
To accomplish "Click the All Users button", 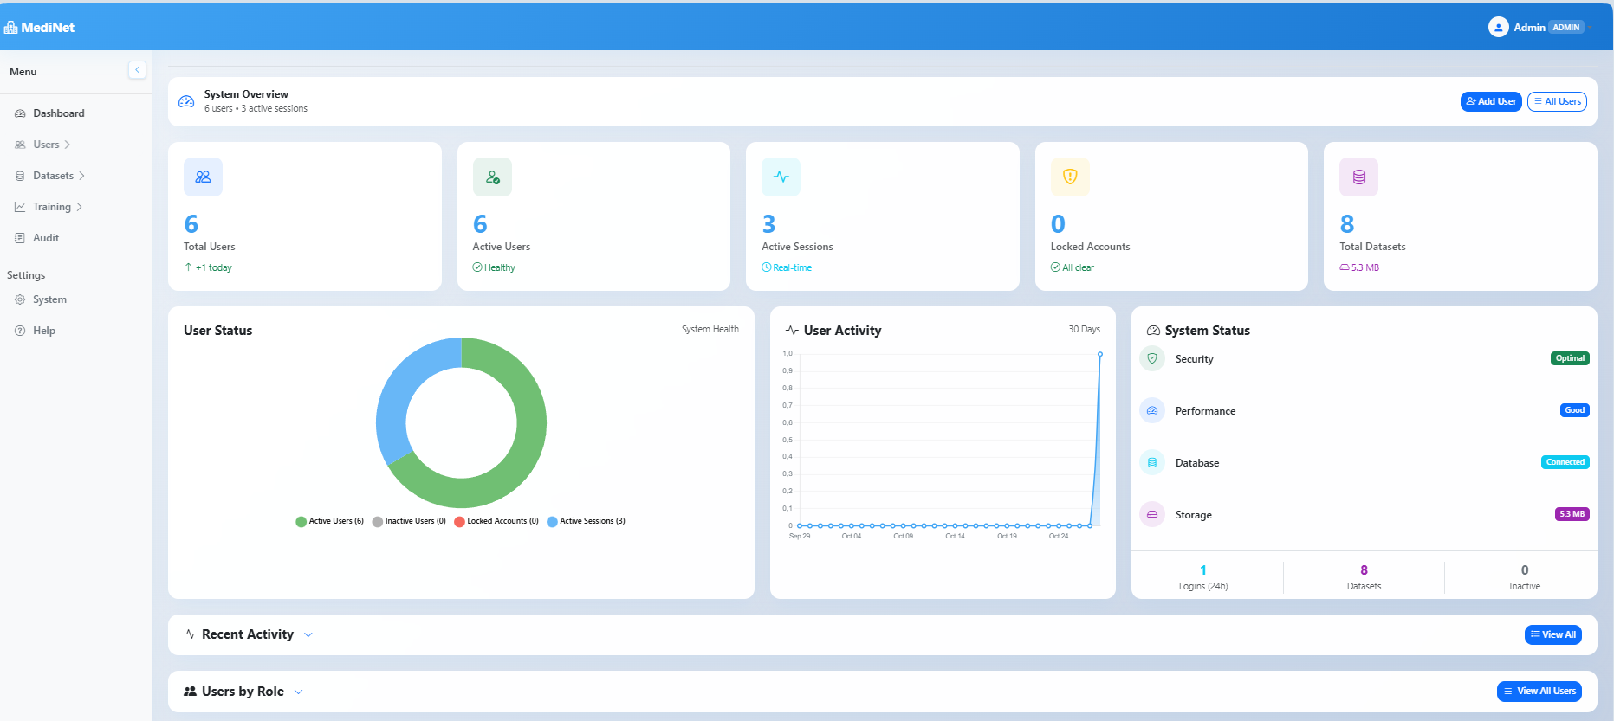I will (1557, 101).
